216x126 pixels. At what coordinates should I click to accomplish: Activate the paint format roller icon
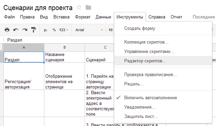34,30
